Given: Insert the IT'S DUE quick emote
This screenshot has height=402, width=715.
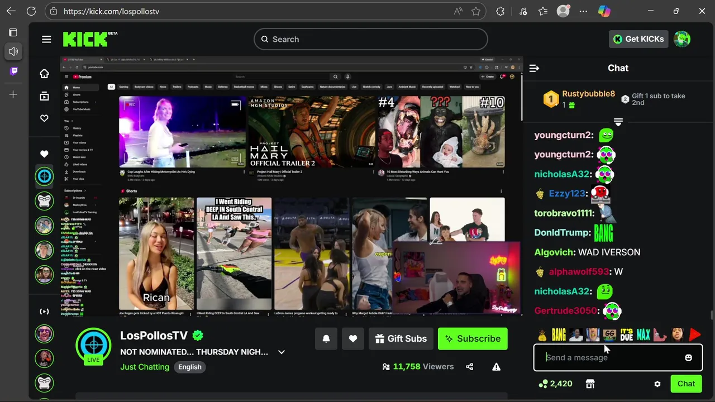Looking at the screenshot, I should click(x=626, y=335).
